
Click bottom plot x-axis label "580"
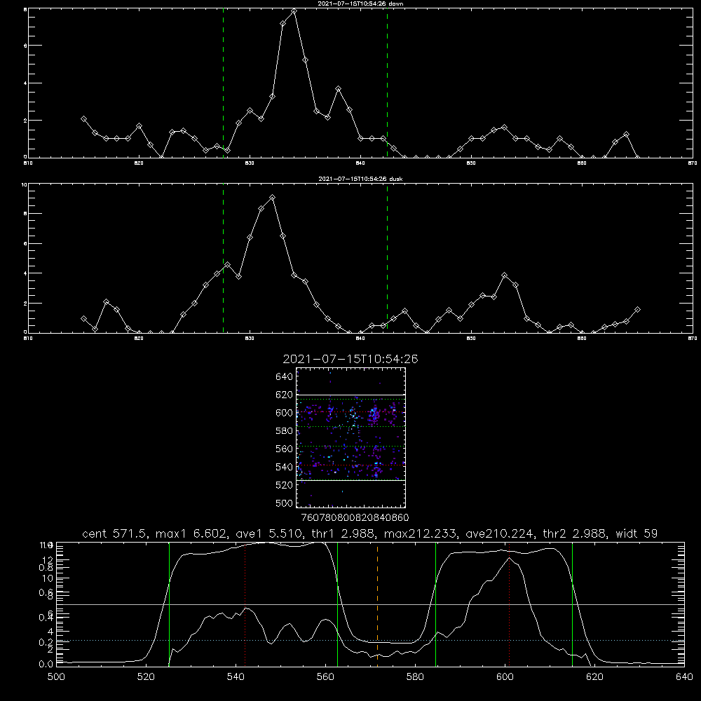point(415,677)
